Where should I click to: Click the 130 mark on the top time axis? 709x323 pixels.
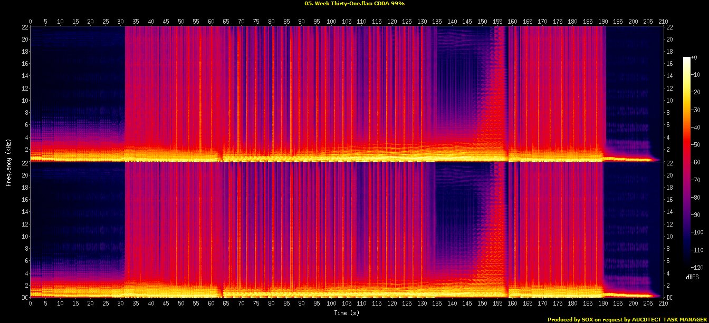click(422, 22)
